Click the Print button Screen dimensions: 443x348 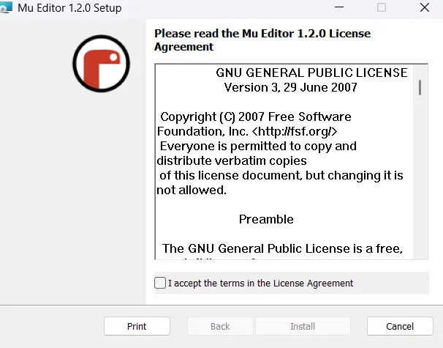tap(137, 326)
